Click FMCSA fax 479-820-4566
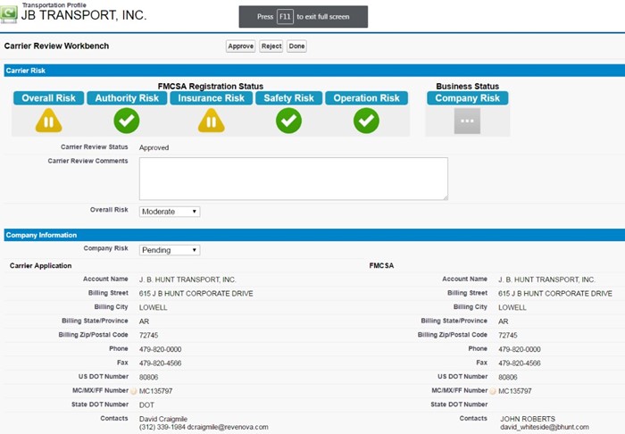Image resolution: width=625 pixels, height=434 pixels. coord(520,363)
